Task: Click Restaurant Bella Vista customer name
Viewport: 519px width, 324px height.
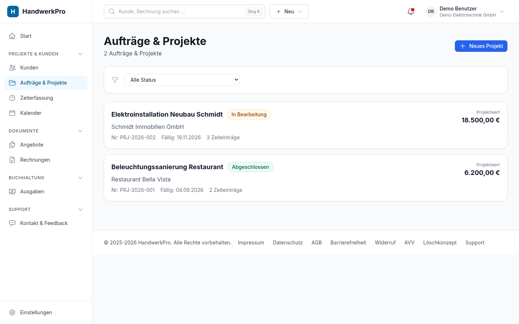Action: point(141,179)
